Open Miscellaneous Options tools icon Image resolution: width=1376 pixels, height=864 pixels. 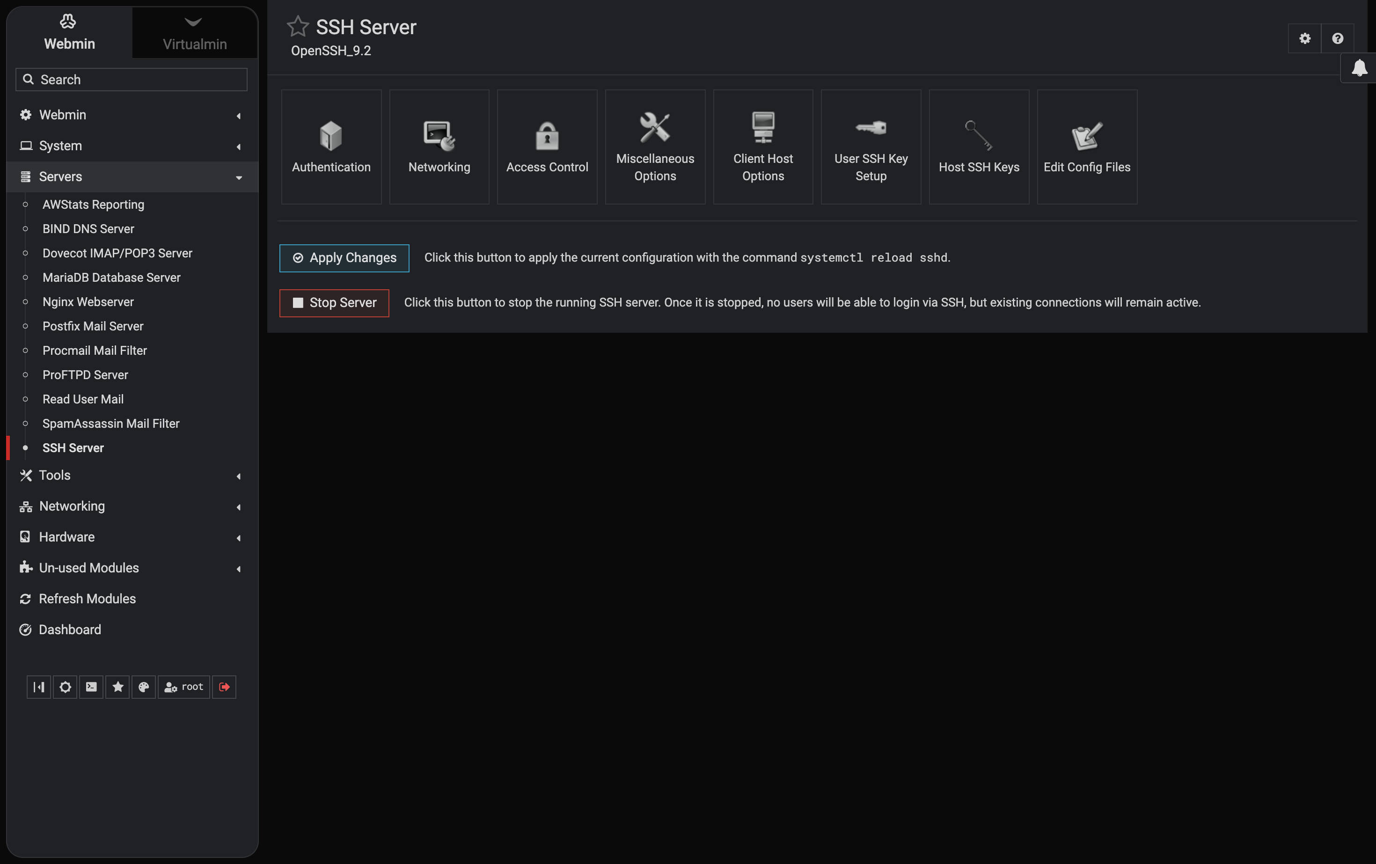(655, 127)
